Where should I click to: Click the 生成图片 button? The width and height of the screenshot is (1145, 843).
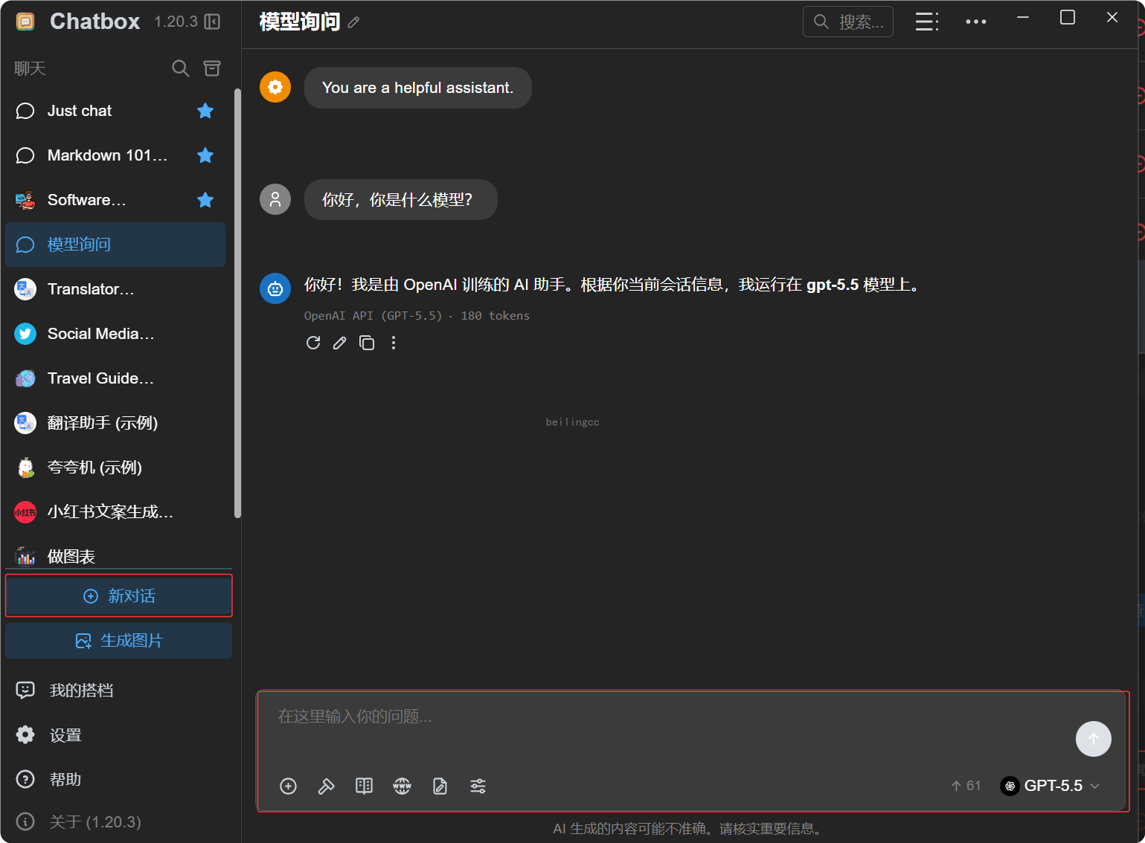[119, 641]
